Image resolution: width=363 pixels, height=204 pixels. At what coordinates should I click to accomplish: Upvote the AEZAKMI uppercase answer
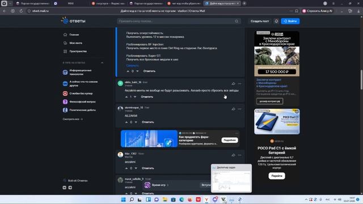126,122
